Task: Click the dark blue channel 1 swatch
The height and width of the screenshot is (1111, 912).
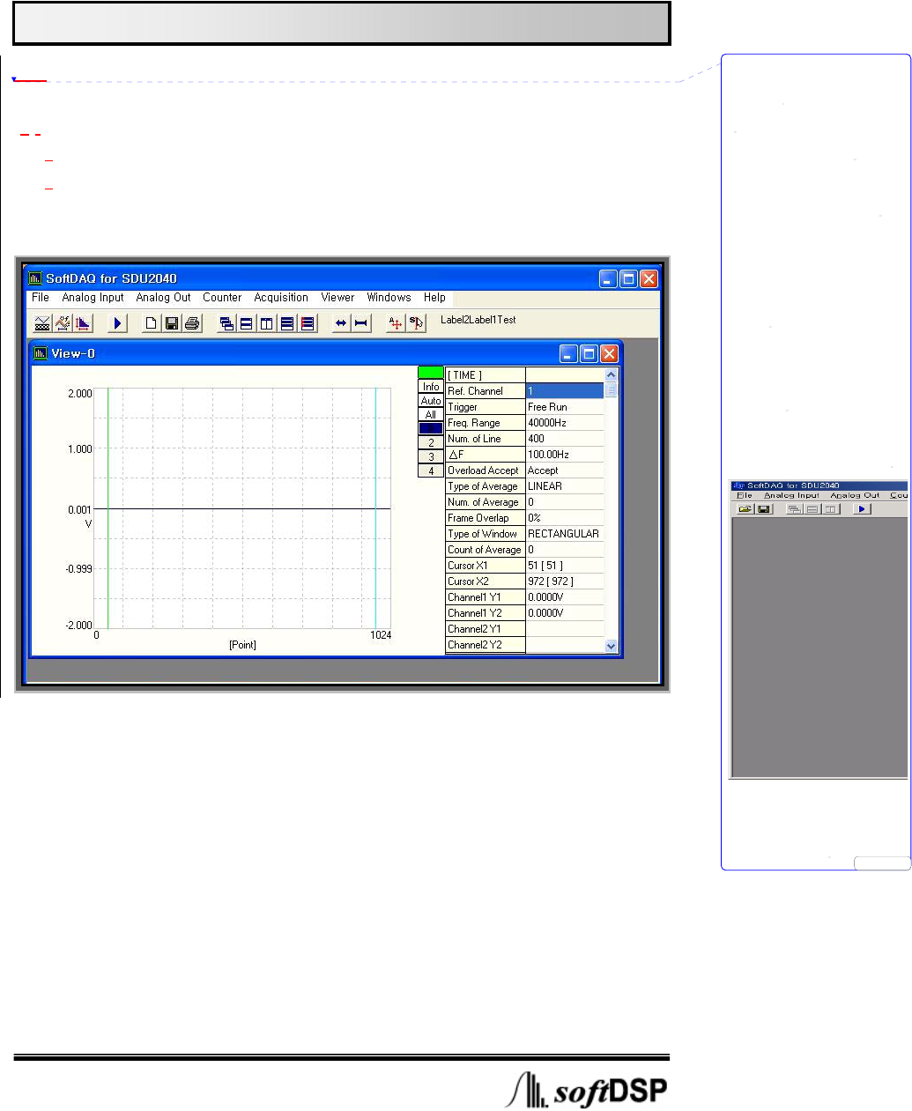Action: click(431, 428)
